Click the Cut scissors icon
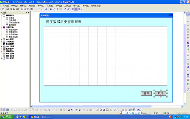This screenshot has width=190, height=119. pos(22,9)
